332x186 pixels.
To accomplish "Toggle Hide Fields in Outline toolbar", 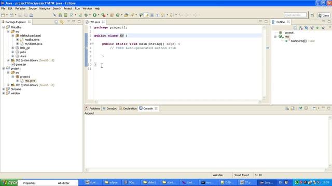I will [306, 28].
